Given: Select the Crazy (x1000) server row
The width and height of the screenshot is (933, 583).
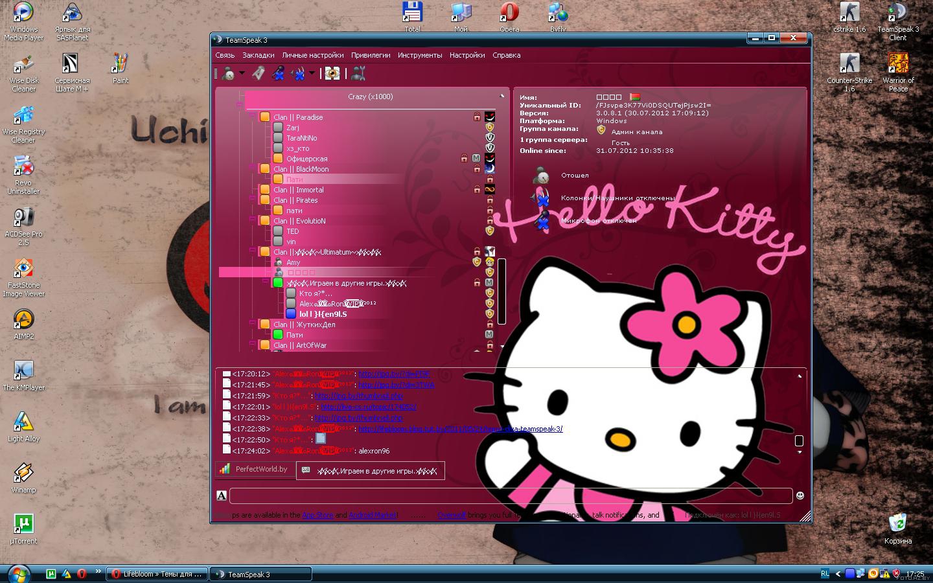Looking at the screenshot, I should (x=370, y=97).
